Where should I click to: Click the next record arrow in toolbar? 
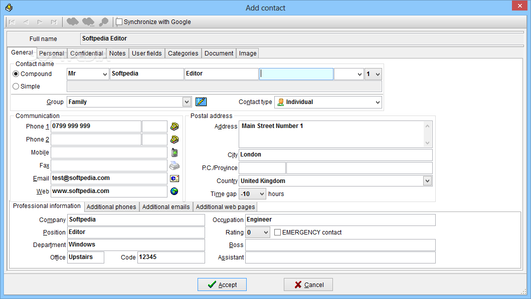tap(40, 22)
